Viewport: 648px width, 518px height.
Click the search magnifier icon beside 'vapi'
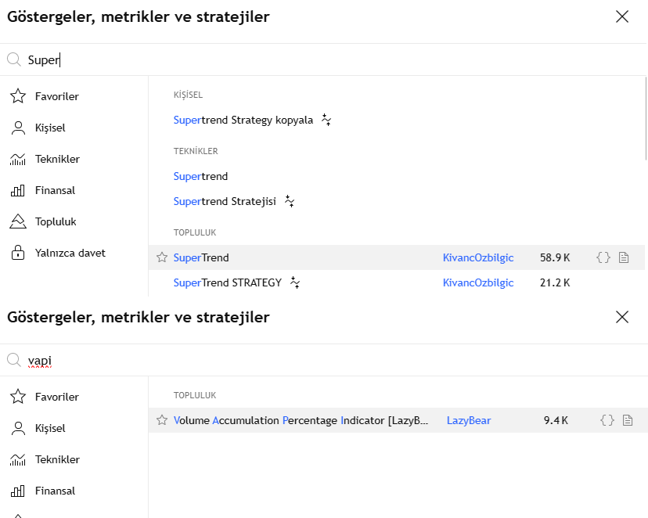click(14, 360)
